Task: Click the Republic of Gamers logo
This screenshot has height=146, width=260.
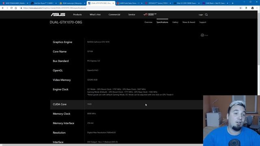Action: (x=150, y=15)
